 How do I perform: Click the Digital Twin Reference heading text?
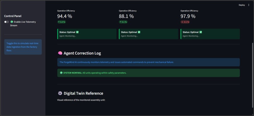84,93
